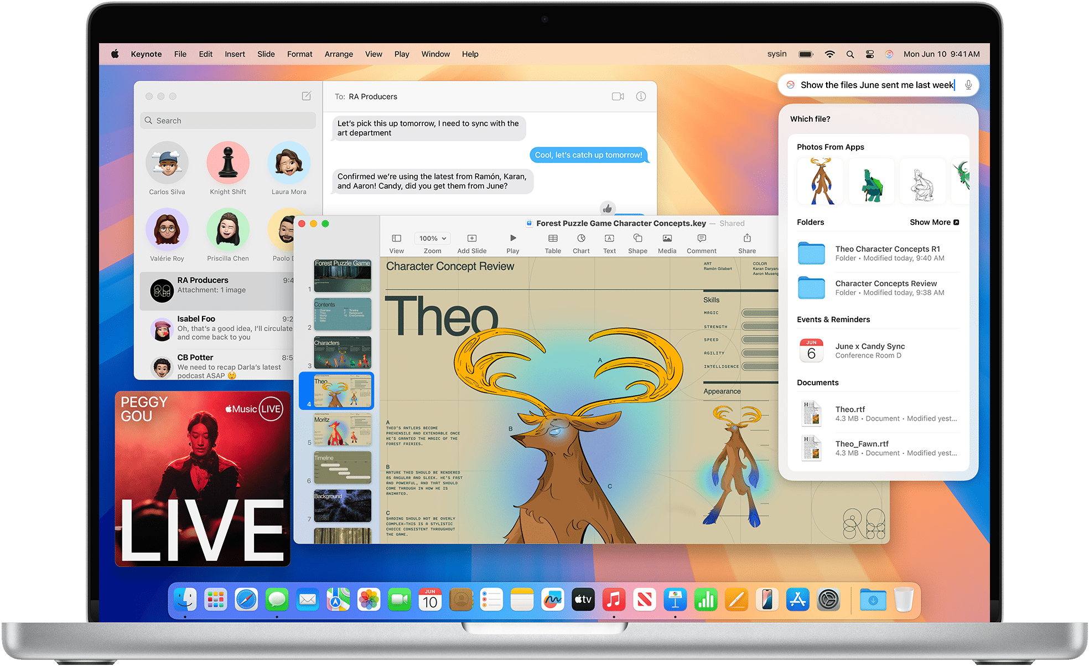
Task: Click the Play button in Keynote toolbar
Action: coord(512,240)
